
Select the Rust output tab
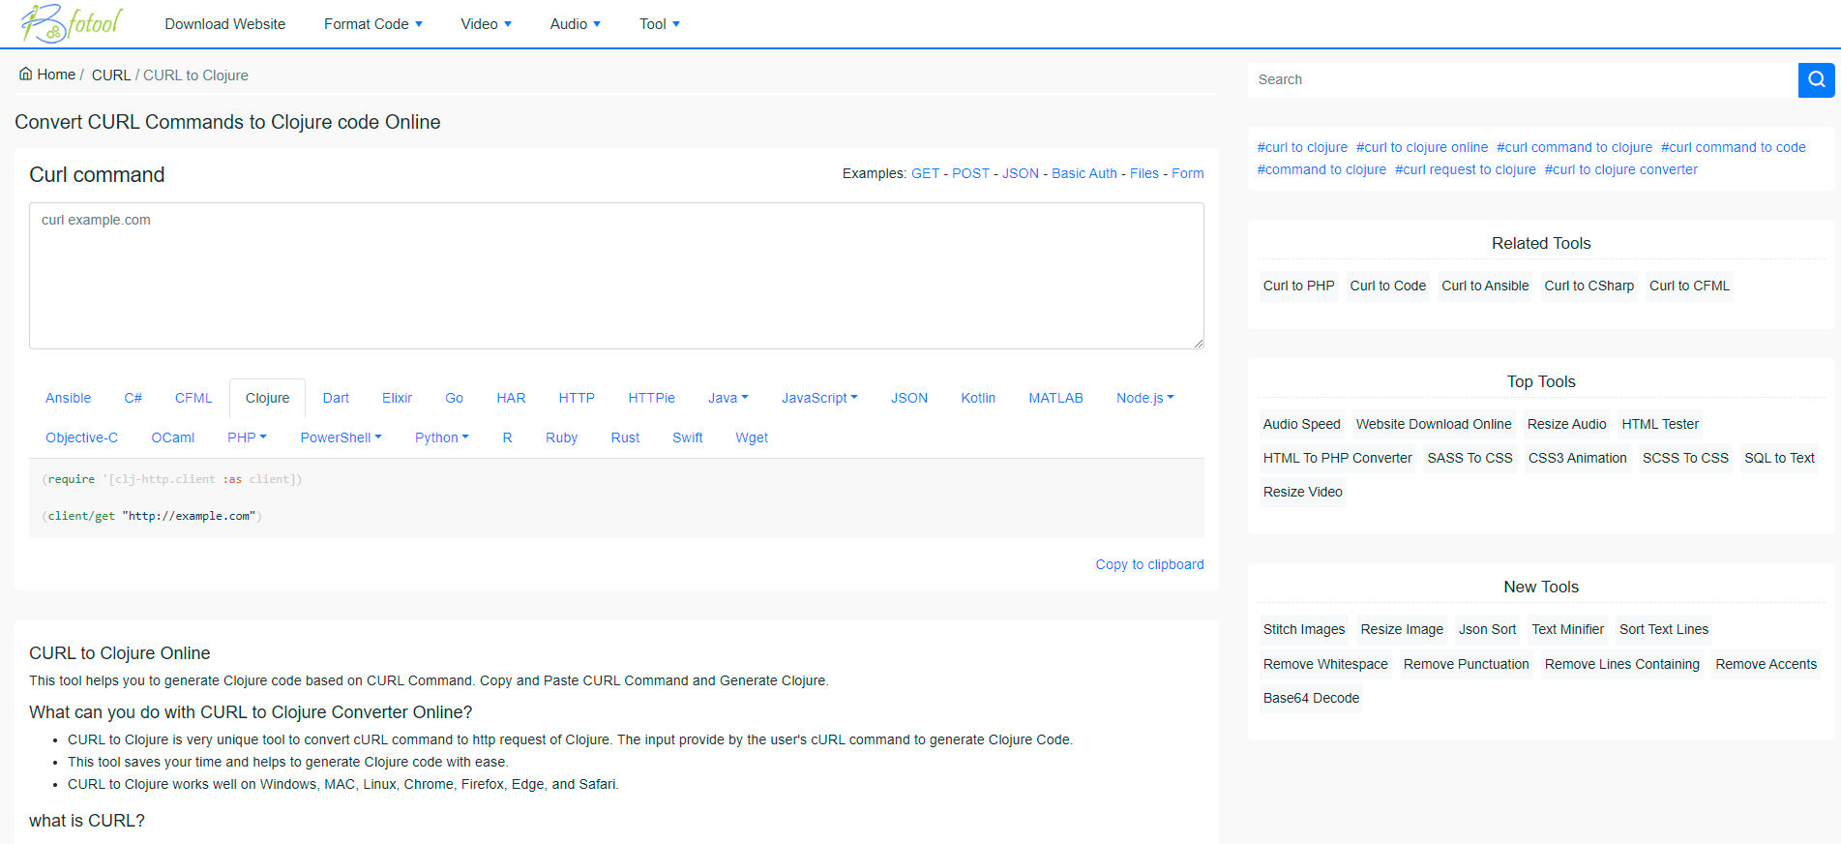tap(625, 437)
